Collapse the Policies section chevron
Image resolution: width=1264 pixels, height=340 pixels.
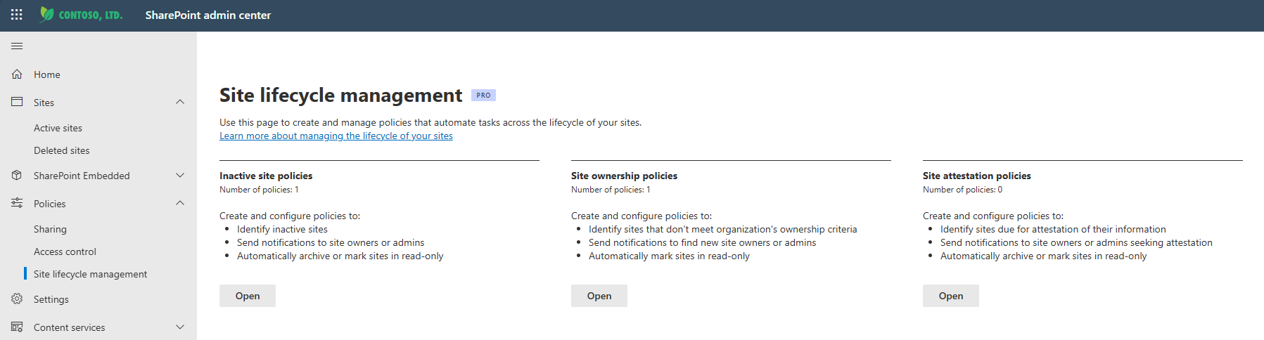click(180, 203)
